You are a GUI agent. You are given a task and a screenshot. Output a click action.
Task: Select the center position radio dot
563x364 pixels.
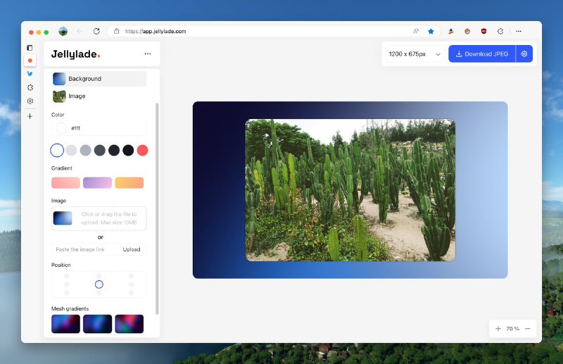click(99, 284)
